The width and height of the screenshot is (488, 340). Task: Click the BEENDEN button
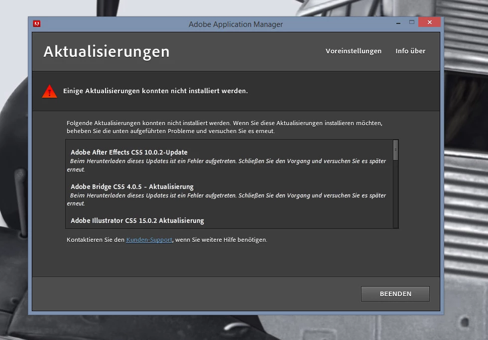(395, 294)
